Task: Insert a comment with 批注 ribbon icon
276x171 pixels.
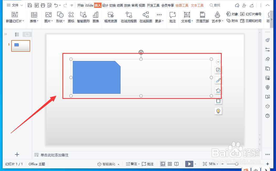Action: point(173,17)
